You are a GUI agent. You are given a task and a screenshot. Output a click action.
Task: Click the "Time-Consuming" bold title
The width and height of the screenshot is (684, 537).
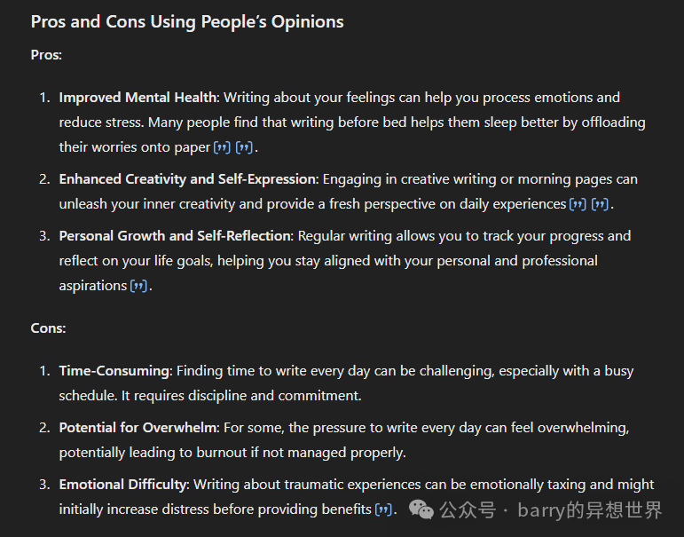coord(114,371)
